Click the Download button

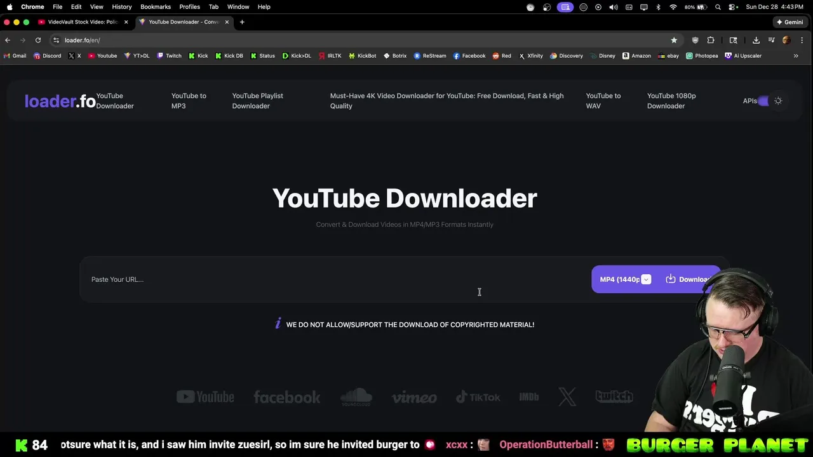point(689,279)
